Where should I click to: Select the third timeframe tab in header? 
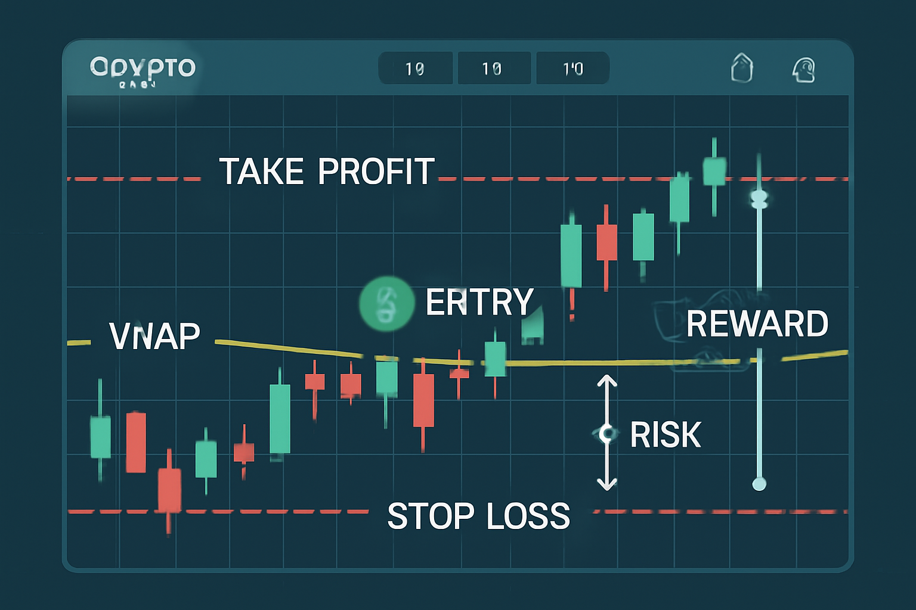point(572,69)
